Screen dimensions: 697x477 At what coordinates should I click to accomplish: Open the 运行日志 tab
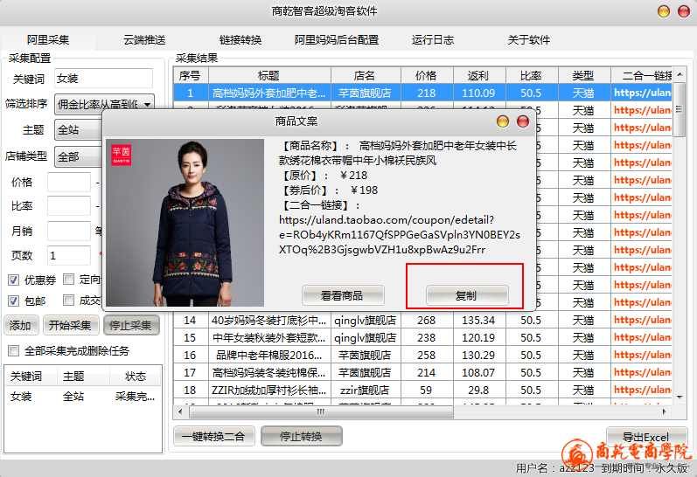(433, 40)
